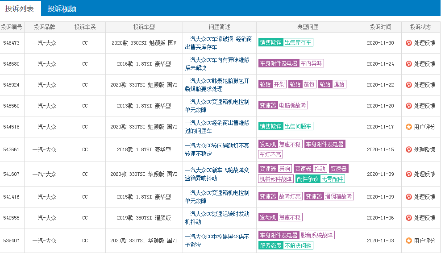Click status icon for complaint 540555
The image size is (441, 253).
point(408,218)
